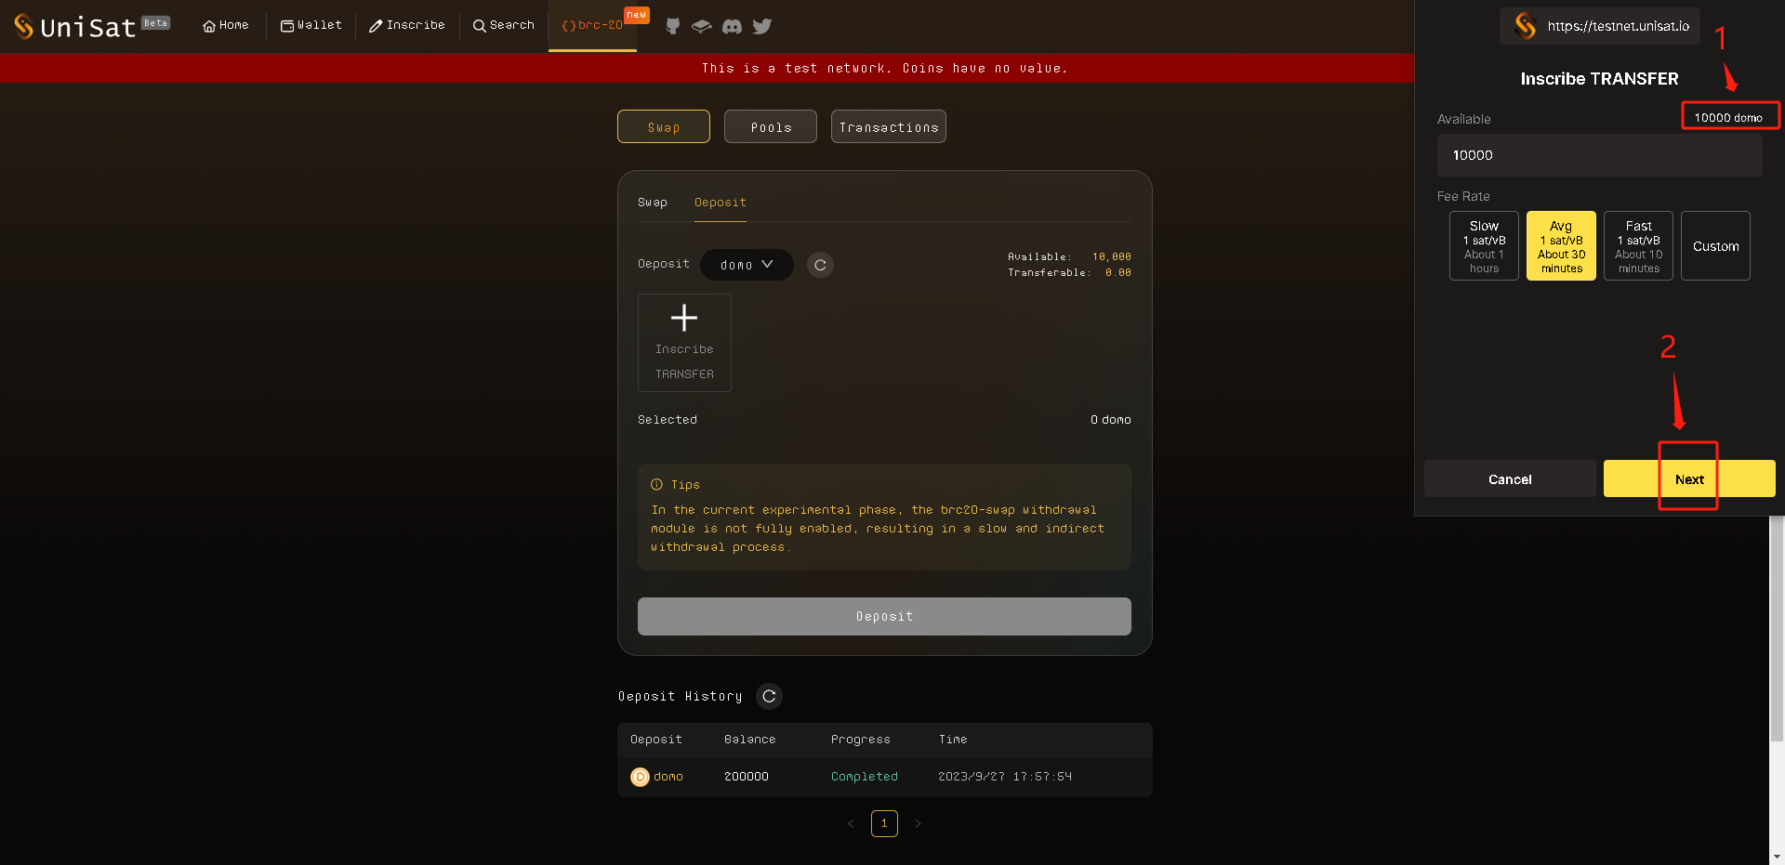Screen dimensions: 1785x865
Task: Open the docs book icon
Action: pyautogui.click(x=702, y=26)
